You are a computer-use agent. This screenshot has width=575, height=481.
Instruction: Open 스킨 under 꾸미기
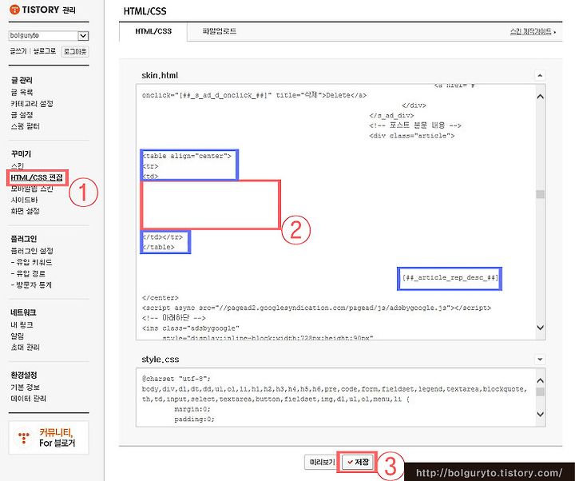click(x=18, y=166)
